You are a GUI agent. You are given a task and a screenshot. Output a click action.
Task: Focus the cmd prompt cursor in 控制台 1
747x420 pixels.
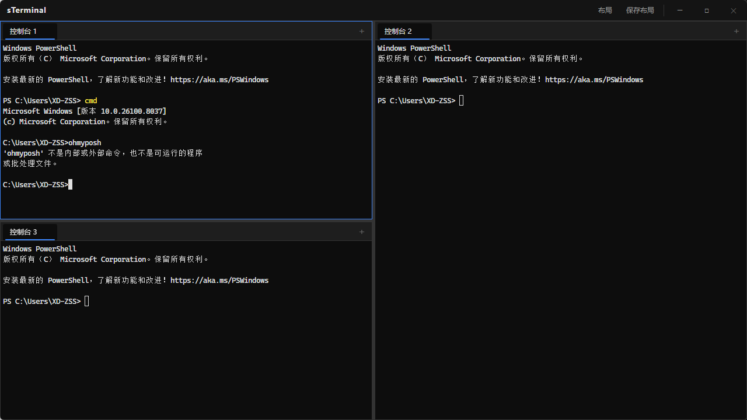(x=71, y=185)
